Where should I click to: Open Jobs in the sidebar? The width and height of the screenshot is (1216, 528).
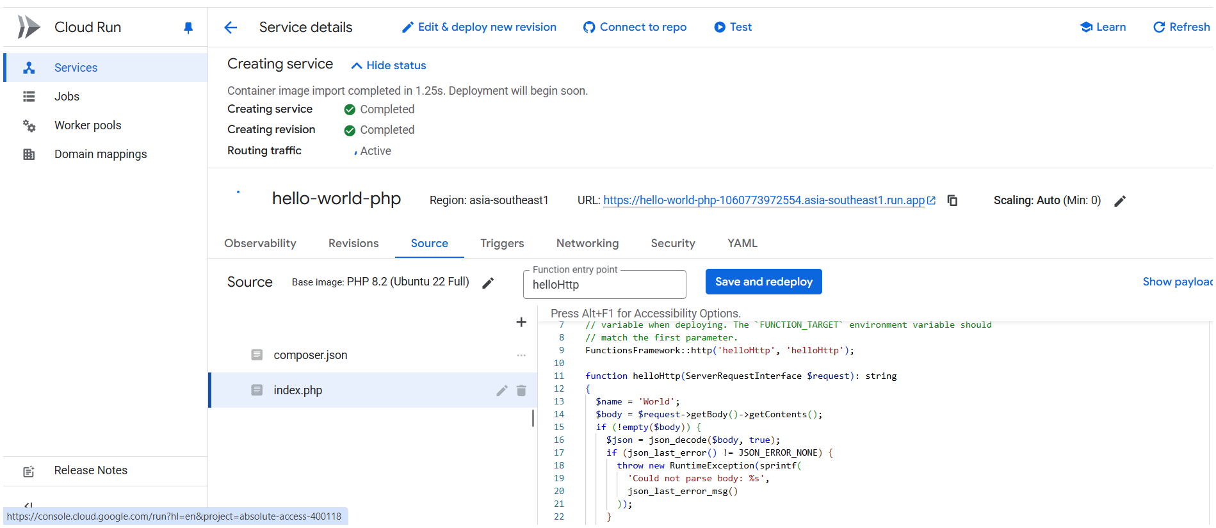[106, 96]
